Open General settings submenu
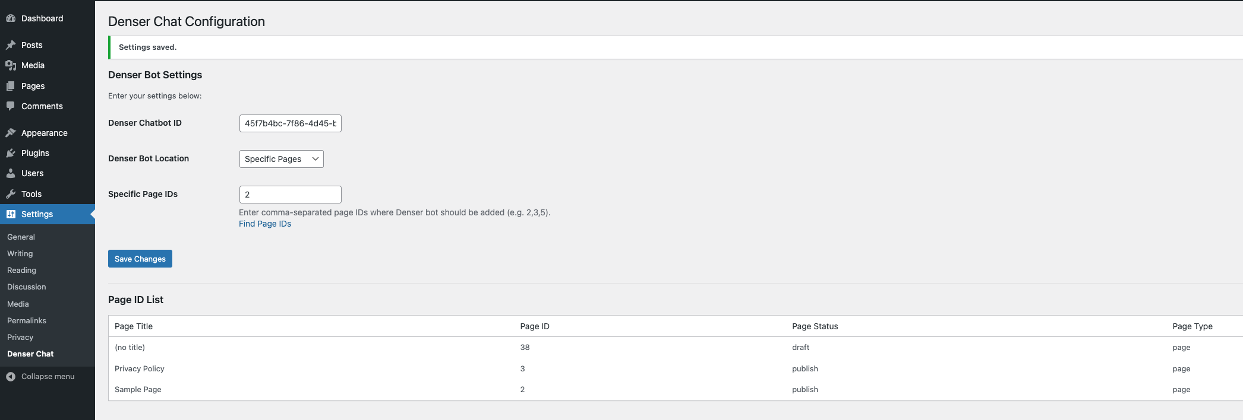 [x=21, y=237]
